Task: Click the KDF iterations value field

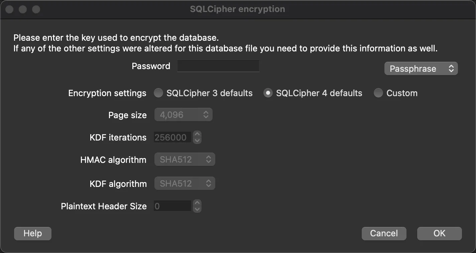Action: tap(172, 137)
